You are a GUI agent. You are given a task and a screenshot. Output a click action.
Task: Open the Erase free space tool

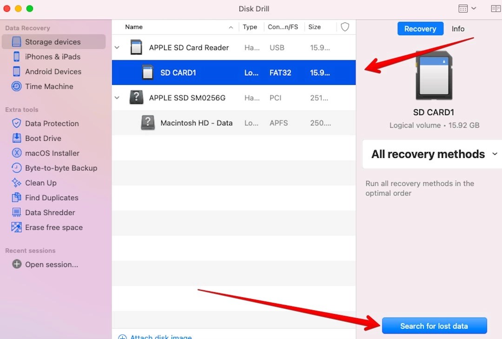point(53,228)
